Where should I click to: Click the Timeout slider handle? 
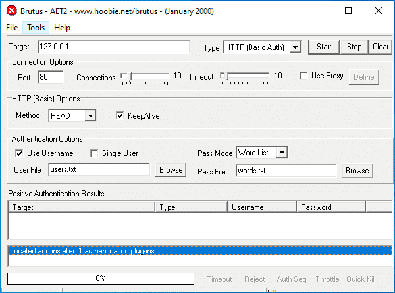coord(227,76)
